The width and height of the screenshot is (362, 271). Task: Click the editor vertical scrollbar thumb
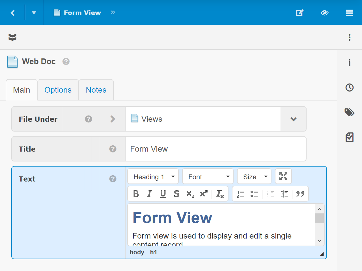(319, 218)
